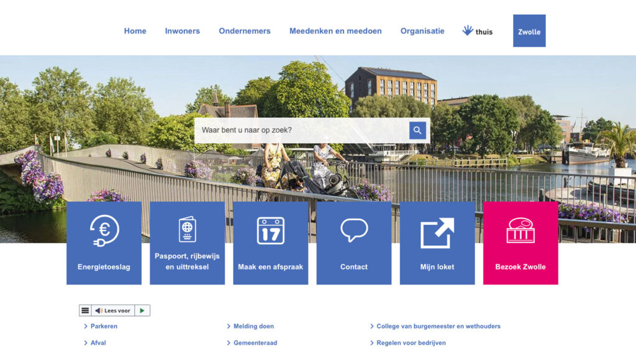Click the passport icon
Image resolution: width=636 pixels, height=357 pixels.
click(x=188, y=229)
